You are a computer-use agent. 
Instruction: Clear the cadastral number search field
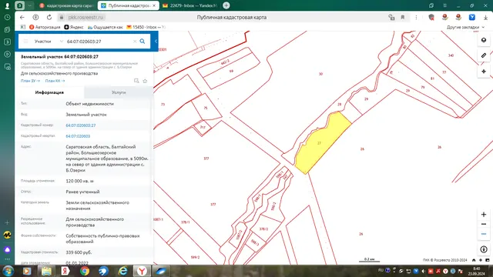tap(135, 41)
